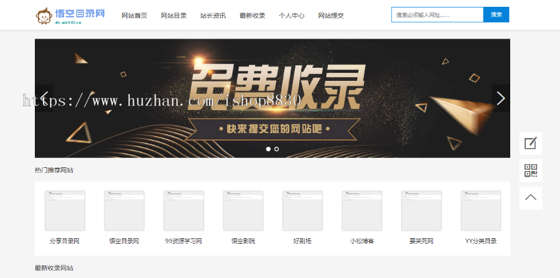Screen dimensions: 560x278
Task: Click the 小松博客 site link
Action: coord(362,241)
